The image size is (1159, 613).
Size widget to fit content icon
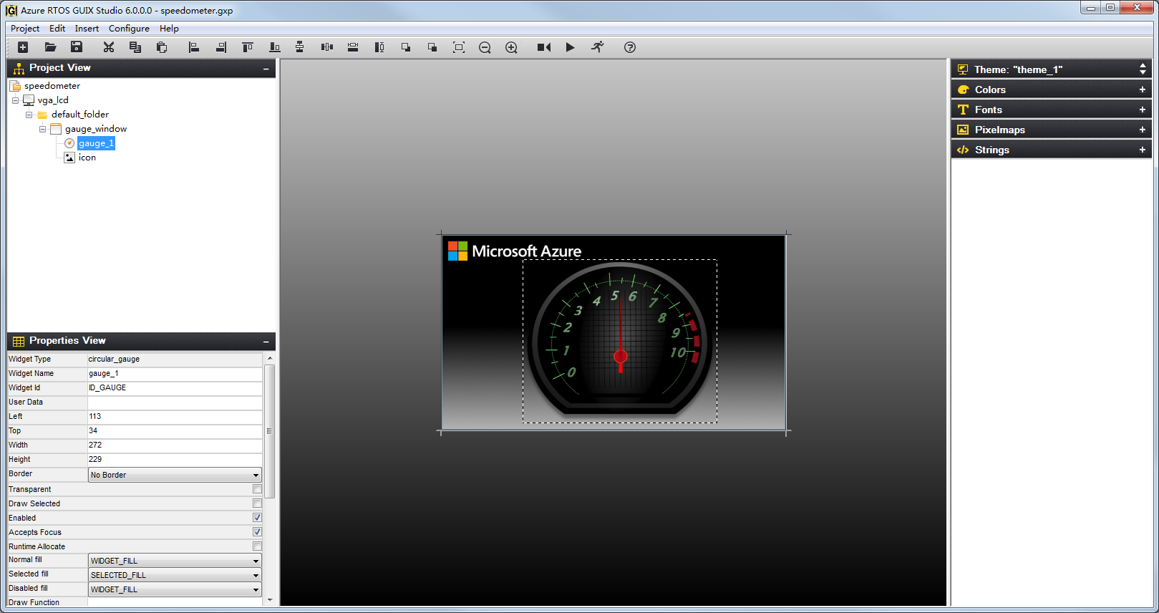coord(459,47)
